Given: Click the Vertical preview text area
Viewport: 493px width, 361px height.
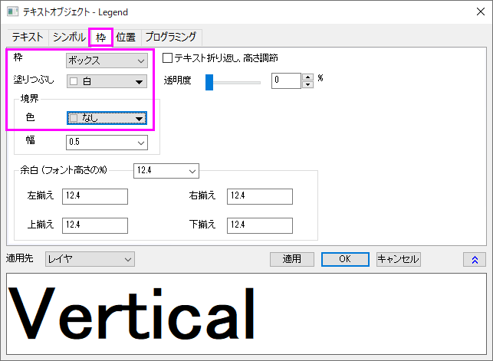Looking at the screenshot, I should [247, 314].
